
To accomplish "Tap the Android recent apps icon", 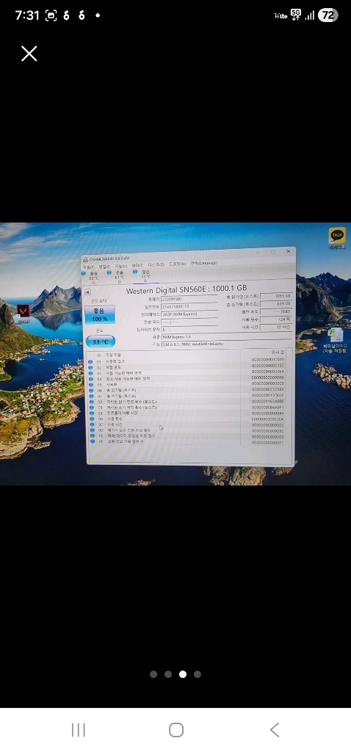I will point(78,730).
